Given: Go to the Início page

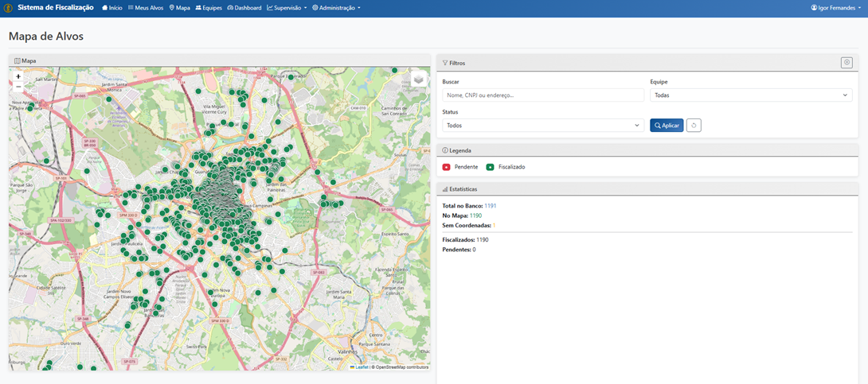Looking at the screenshot, I should (112, 8).
